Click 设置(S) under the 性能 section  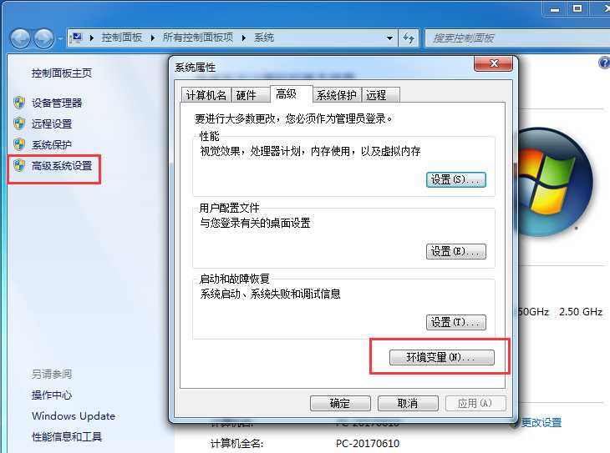pos(456,180)
